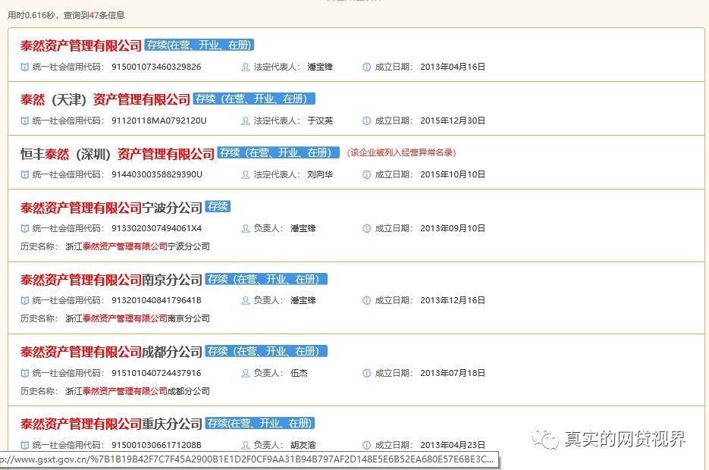Click person icon beside 负责人 胡友渝
This screenshot has width=709, height=470.
[245, 445]
